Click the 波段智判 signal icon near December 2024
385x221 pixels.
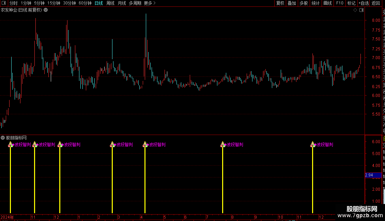pos(60,144)
